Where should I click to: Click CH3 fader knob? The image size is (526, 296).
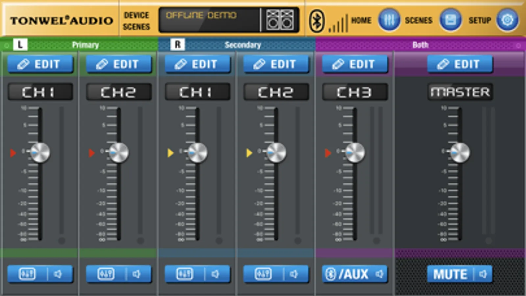click(x=355, y=153)
